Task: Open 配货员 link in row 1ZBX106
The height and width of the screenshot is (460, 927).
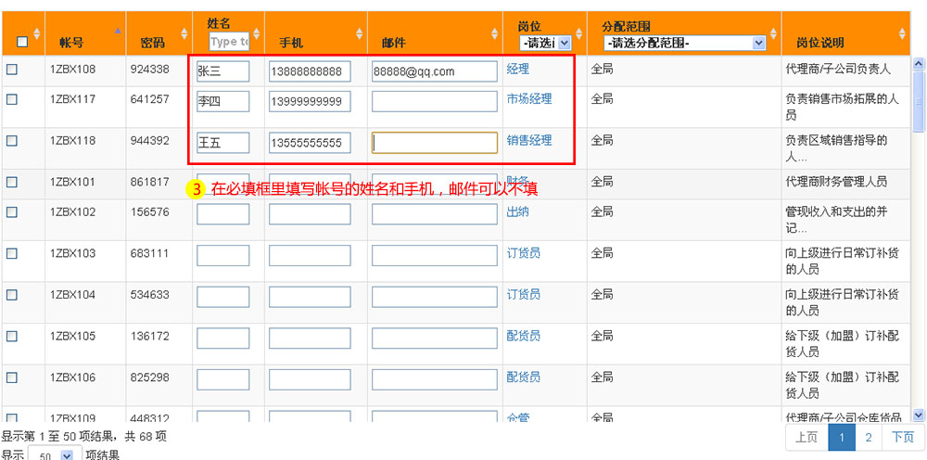Action: pos(523,377)
